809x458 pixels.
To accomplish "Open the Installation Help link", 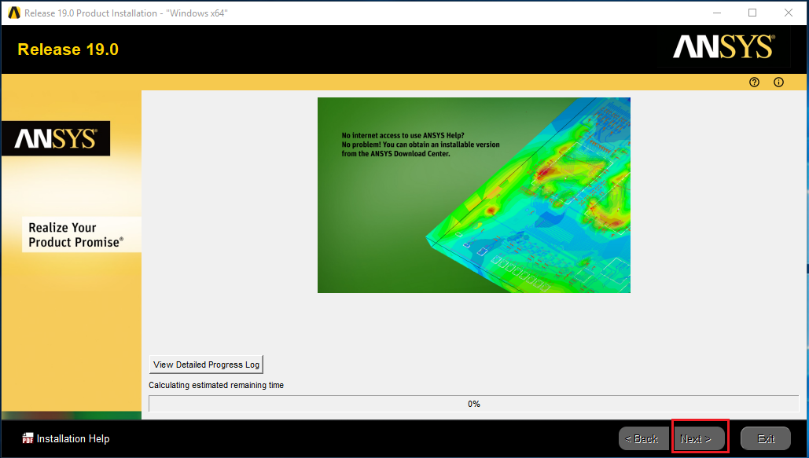I will pos(73,438).
